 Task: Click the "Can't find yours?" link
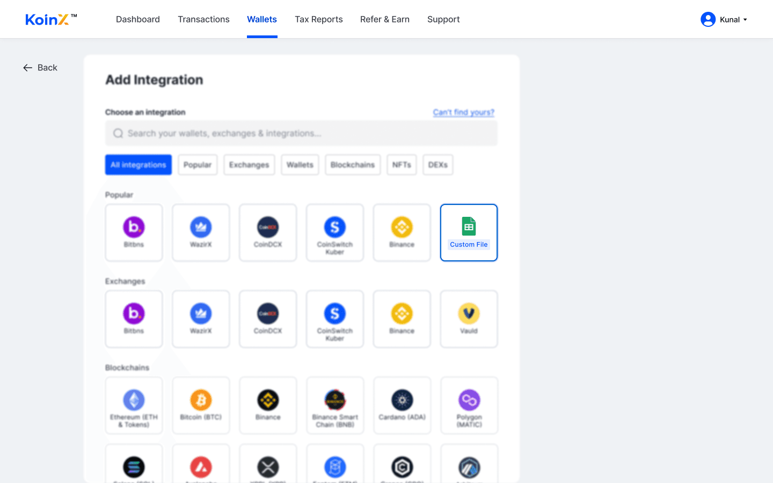[x=464, y=112]
